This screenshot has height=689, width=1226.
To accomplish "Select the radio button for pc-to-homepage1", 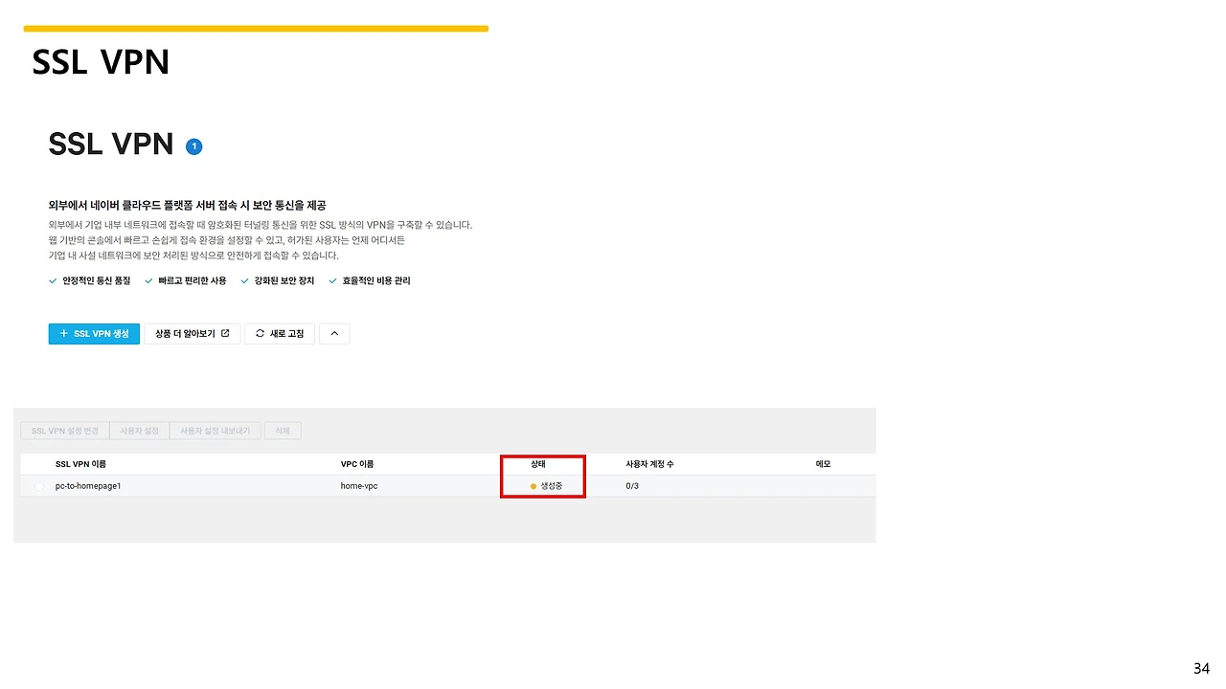I will click(x=39, y=486).
